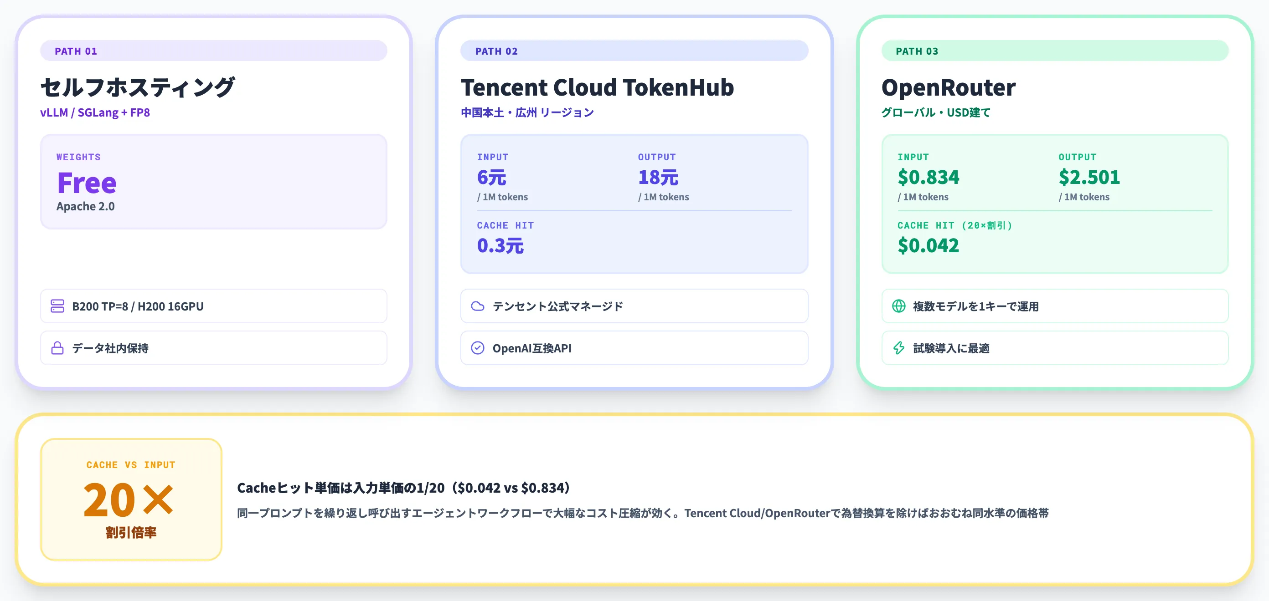Screen dimensions: 1269x601
Task: Click the $0.834 input price
Action: coord(928,177)
